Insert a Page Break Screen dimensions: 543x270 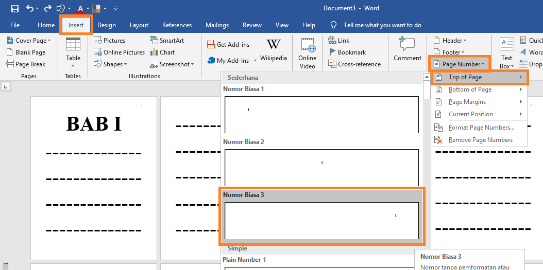[x=26, y=64]
